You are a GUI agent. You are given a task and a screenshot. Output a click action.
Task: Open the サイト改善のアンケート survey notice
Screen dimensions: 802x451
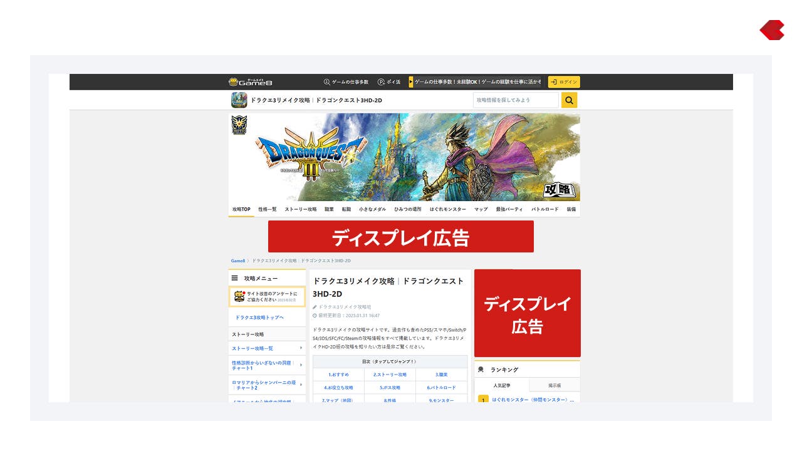click(x=268, y=297)
